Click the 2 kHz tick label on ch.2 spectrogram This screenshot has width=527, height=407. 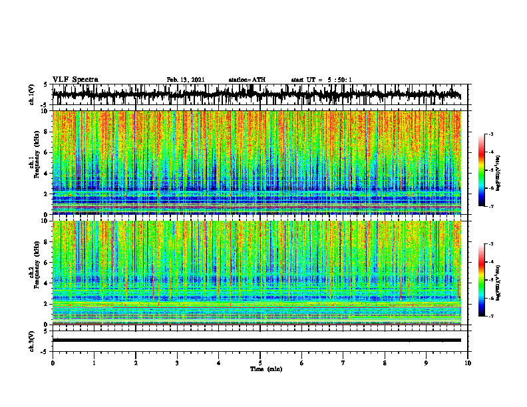(x=47, y=304)
